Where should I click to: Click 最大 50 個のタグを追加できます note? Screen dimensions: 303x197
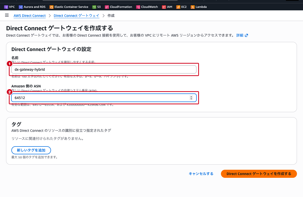pyautogui.click(x=35, y=157)
